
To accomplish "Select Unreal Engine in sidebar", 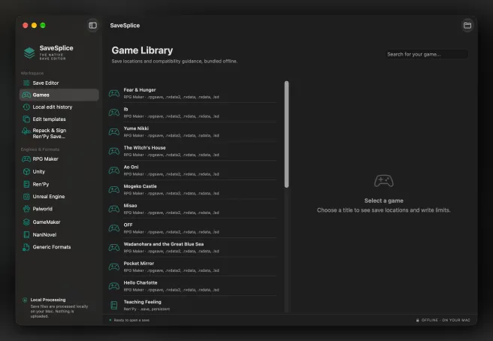I will click(x=59, y=197).
